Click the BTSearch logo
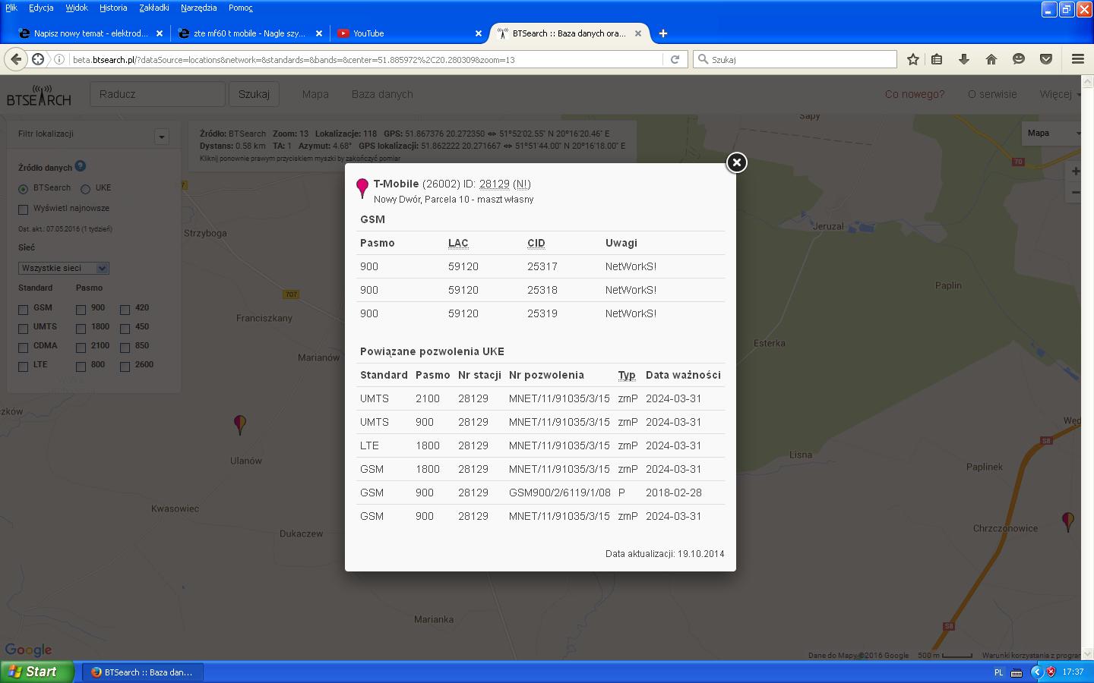The height and width of the screenshot is (683, 1094). (39, 96)
